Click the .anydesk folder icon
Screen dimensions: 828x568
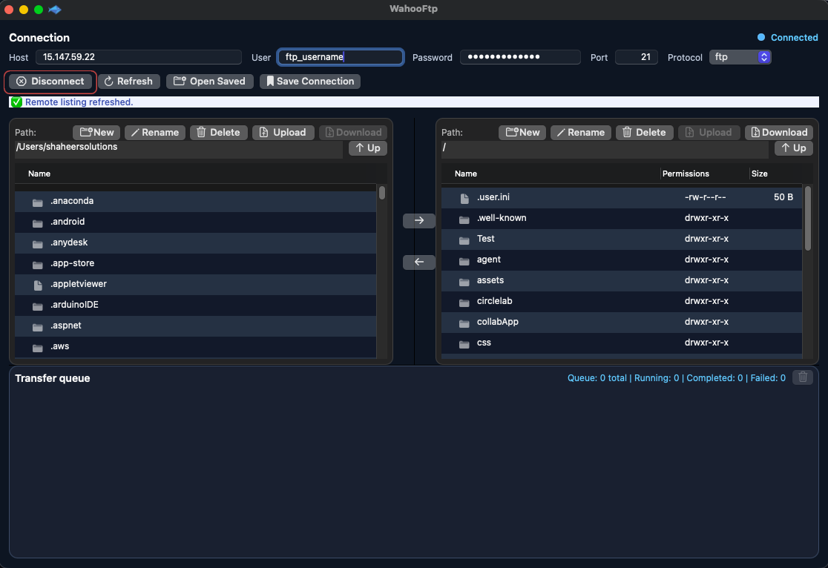coord(38,245)
